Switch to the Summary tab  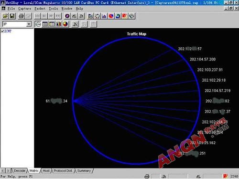tap(84, 171)
